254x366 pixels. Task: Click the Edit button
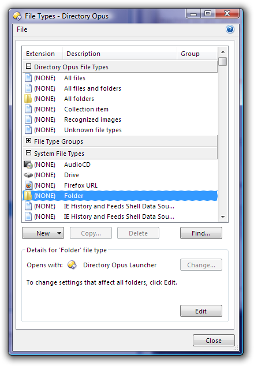[201, 311]
